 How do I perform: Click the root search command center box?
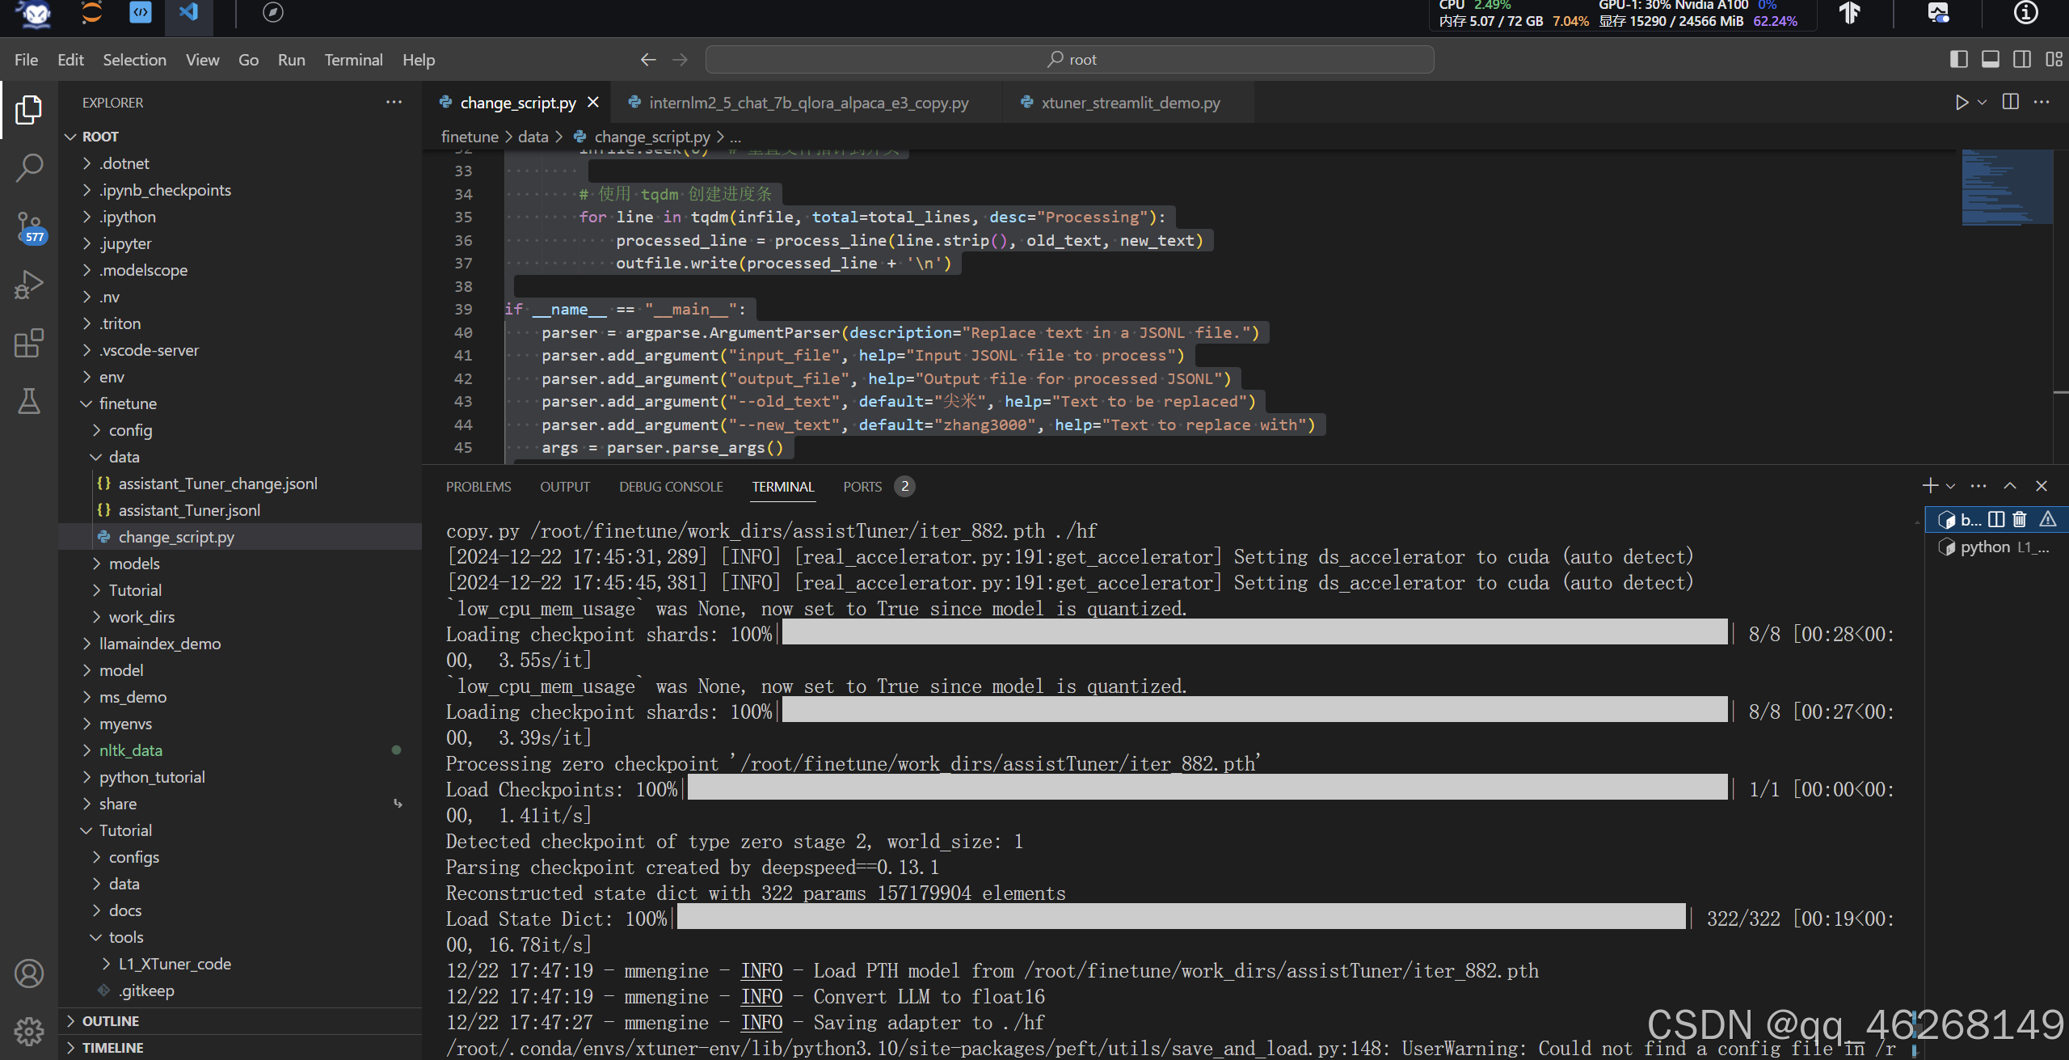[x=1069, y=60]
